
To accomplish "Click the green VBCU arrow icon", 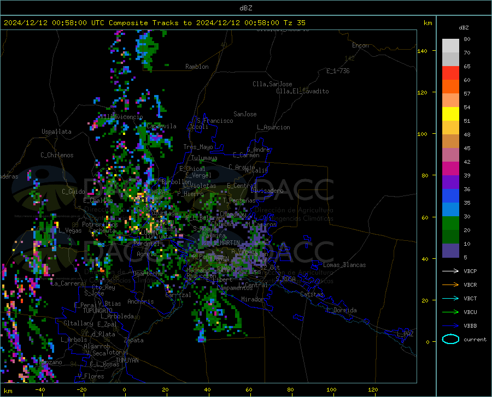I will 450,312.
